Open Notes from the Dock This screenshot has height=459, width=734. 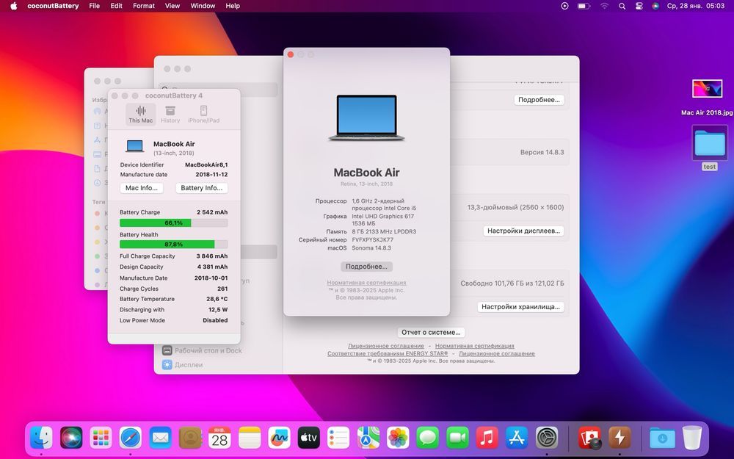(x=250, y=438)
